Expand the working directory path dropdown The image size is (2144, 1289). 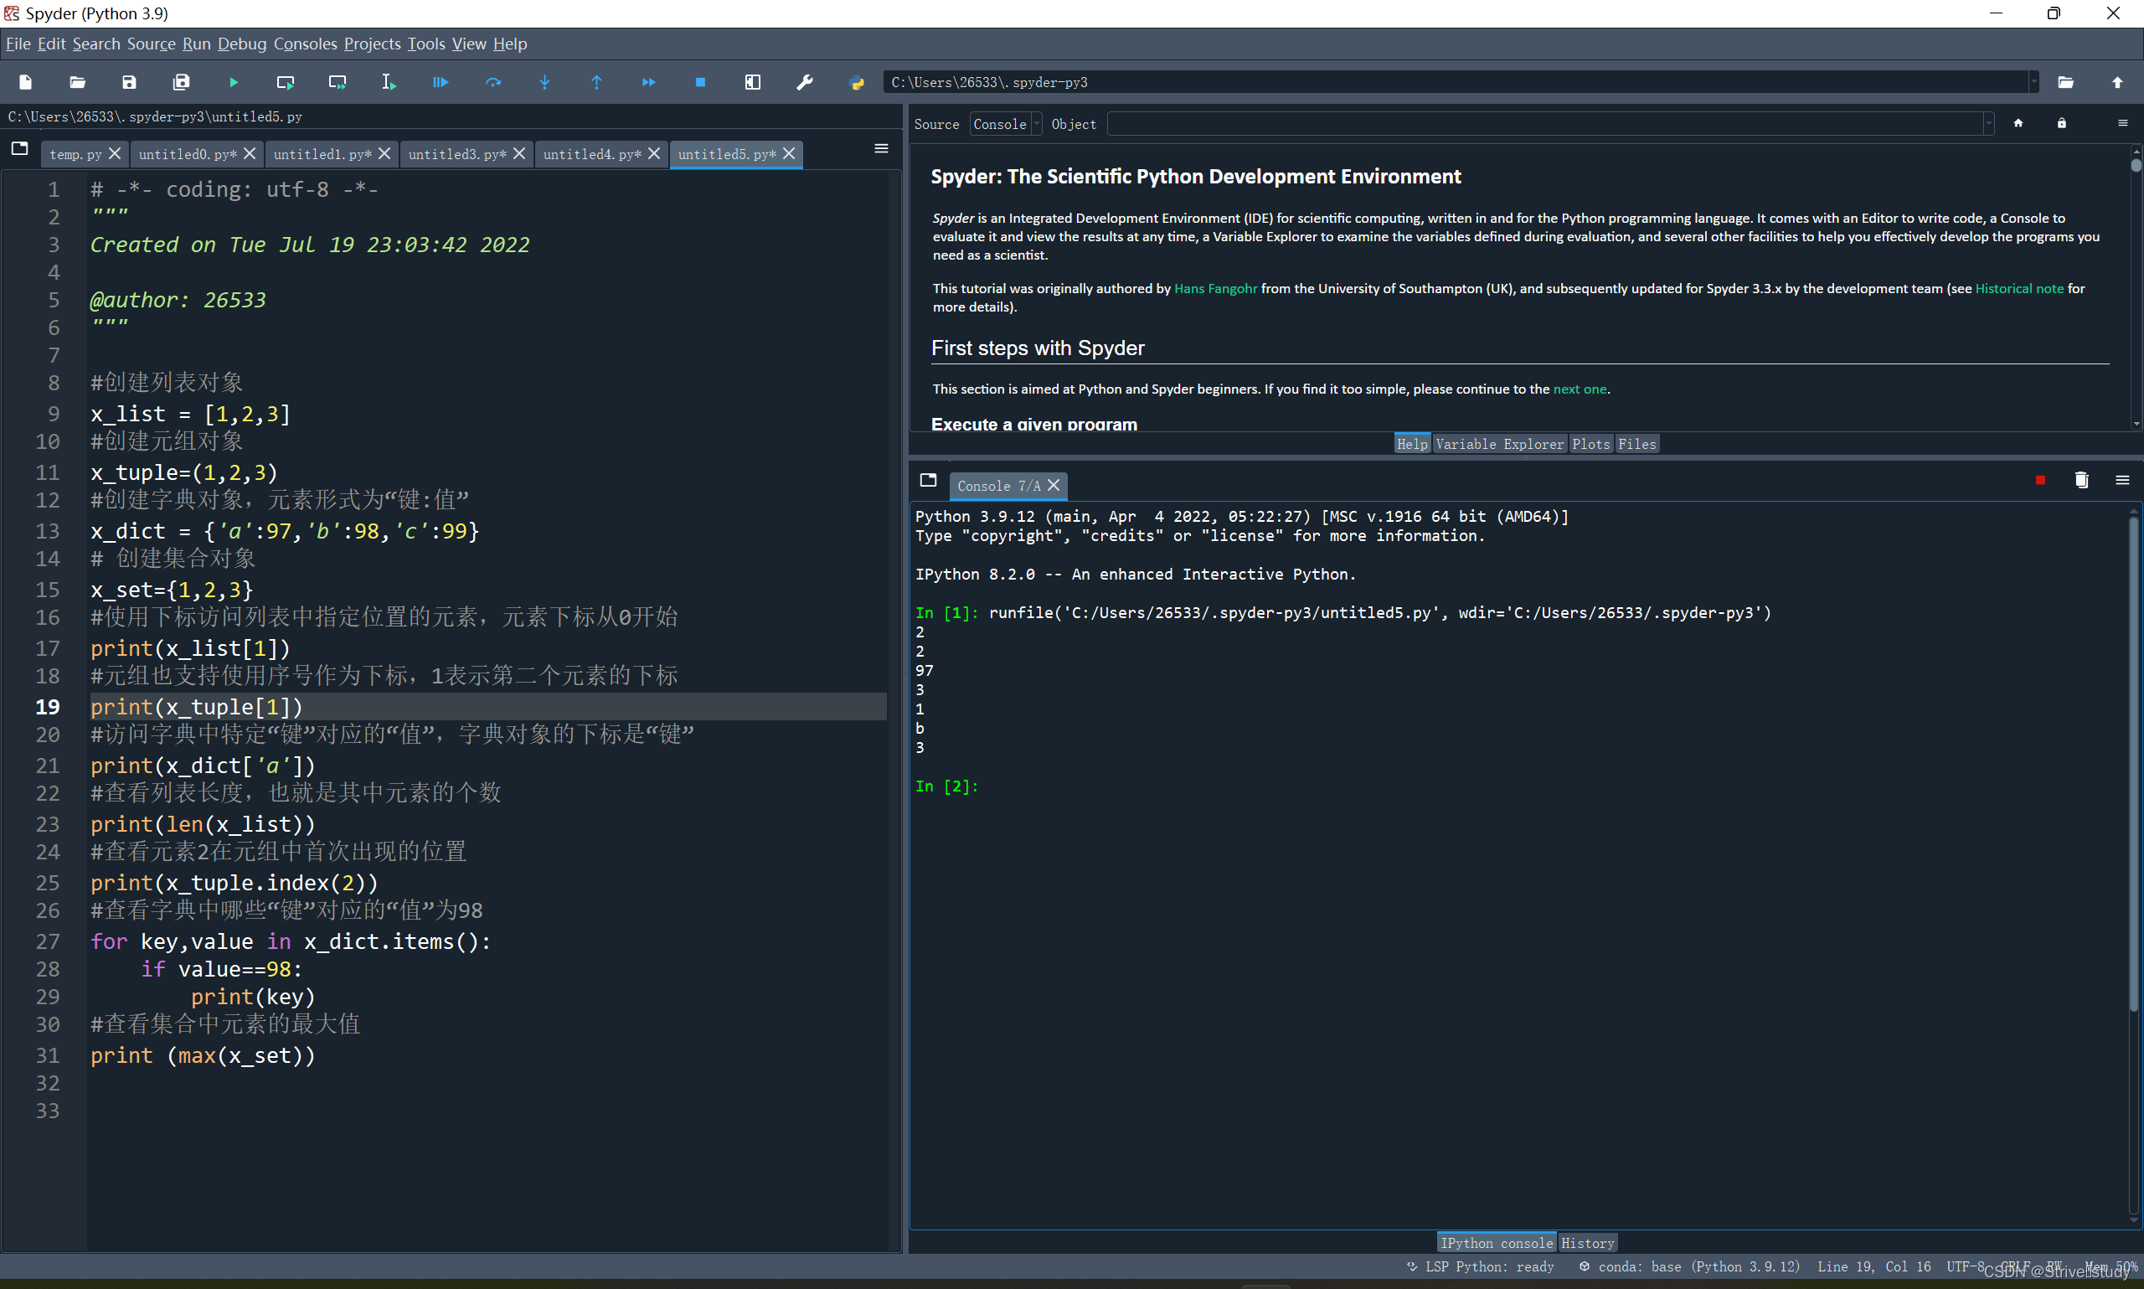(x=2033, y=83)
